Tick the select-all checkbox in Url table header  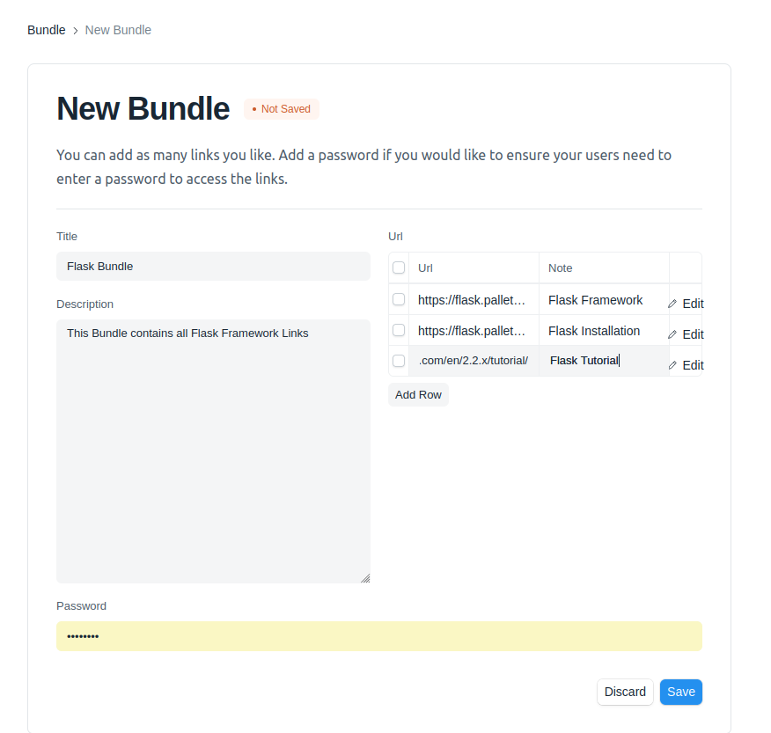399,268
